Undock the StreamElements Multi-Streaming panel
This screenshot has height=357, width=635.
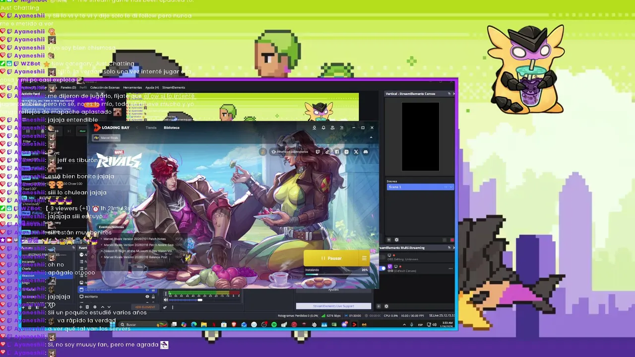(449, 247)
